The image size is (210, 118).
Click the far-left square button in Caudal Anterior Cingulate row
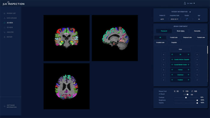tap(163, 60)
